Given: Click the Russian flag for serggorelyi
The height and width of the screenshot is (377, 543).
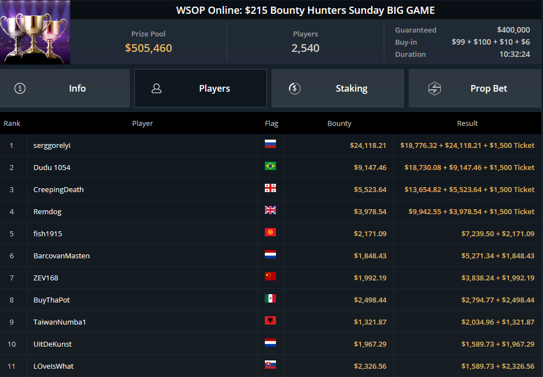Looking at the screenshot, I should 270,144.
